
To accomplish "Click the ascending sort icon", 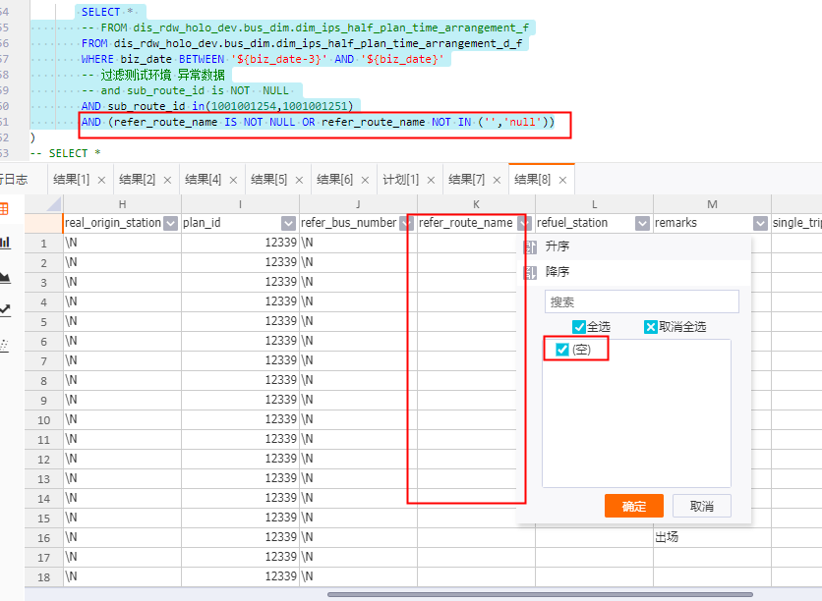I will click(x=530, y=247).
